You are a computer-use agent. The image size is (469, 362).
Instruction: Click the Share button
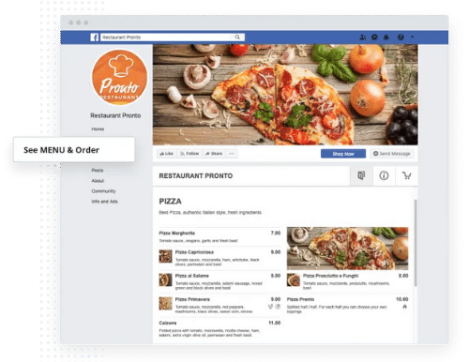point(214,154)
